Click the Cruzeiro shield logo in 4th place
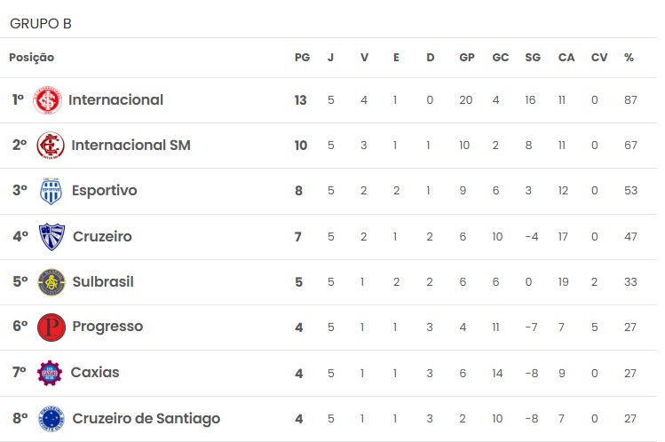Screen dimensions: 665x442 point(51,236)
